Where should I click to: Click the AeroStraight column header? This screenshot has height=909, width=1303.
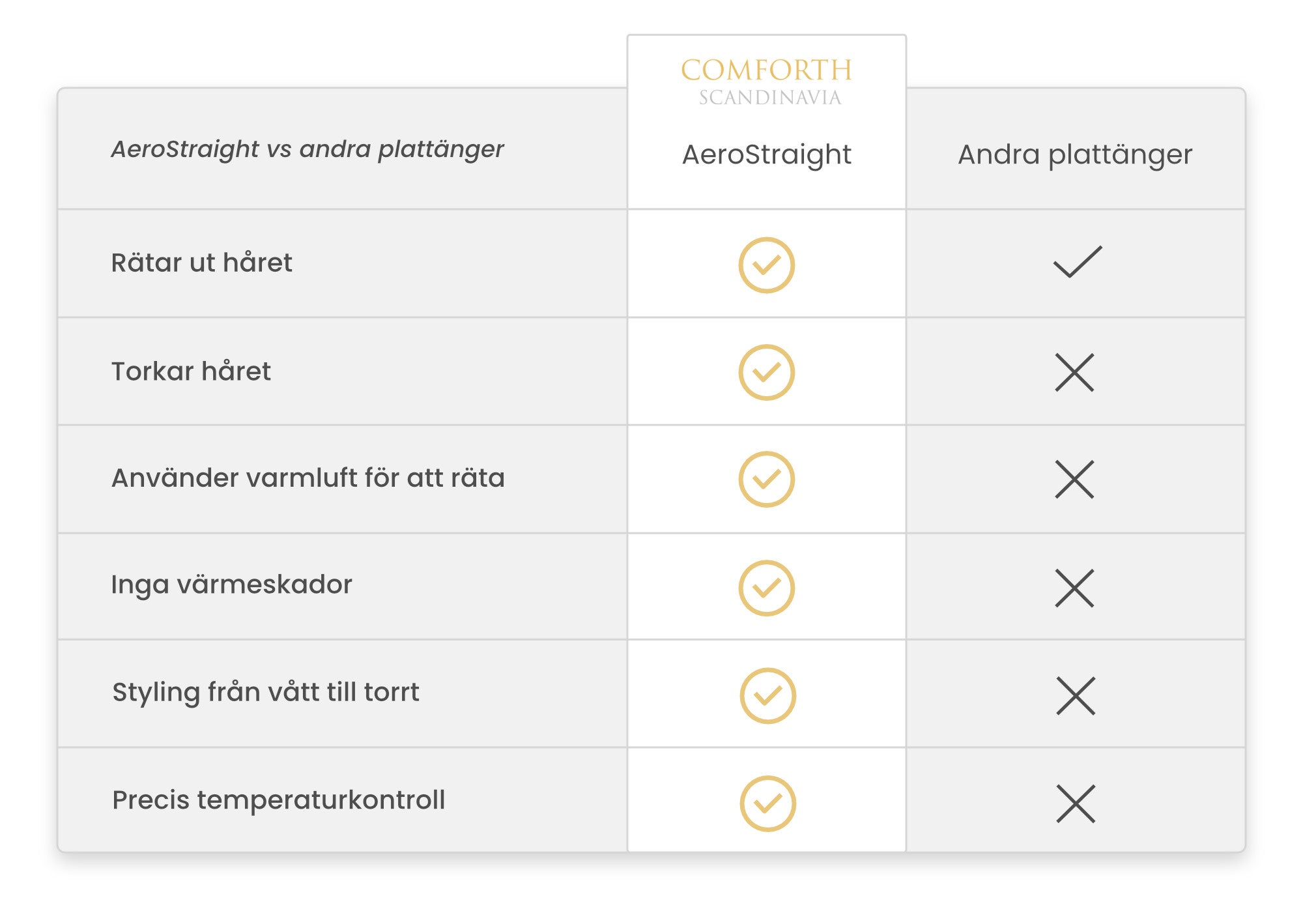coord(766,154)
